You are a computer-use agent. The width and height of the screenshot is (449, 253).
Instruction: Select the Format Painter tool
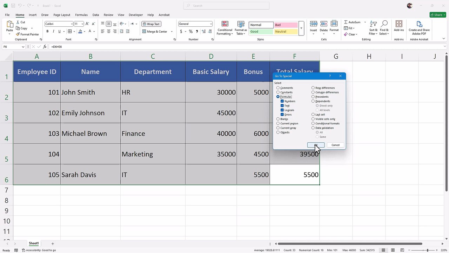[x=27, y=34]
